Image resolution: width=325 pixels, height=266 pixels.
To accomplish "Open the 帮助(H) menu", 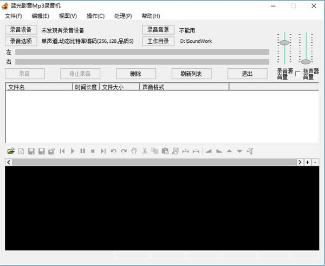I will point(151,16).
